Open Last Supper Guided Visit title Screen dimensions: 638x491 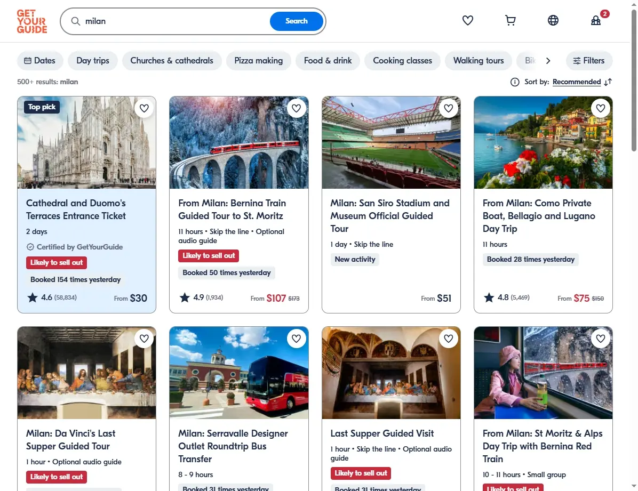[x=382, y=433]
